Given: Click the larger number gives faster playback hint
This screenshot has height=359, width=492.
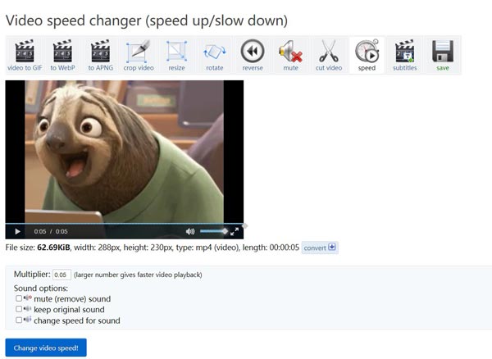Looking at the screenshot, I should click(138, 275).
